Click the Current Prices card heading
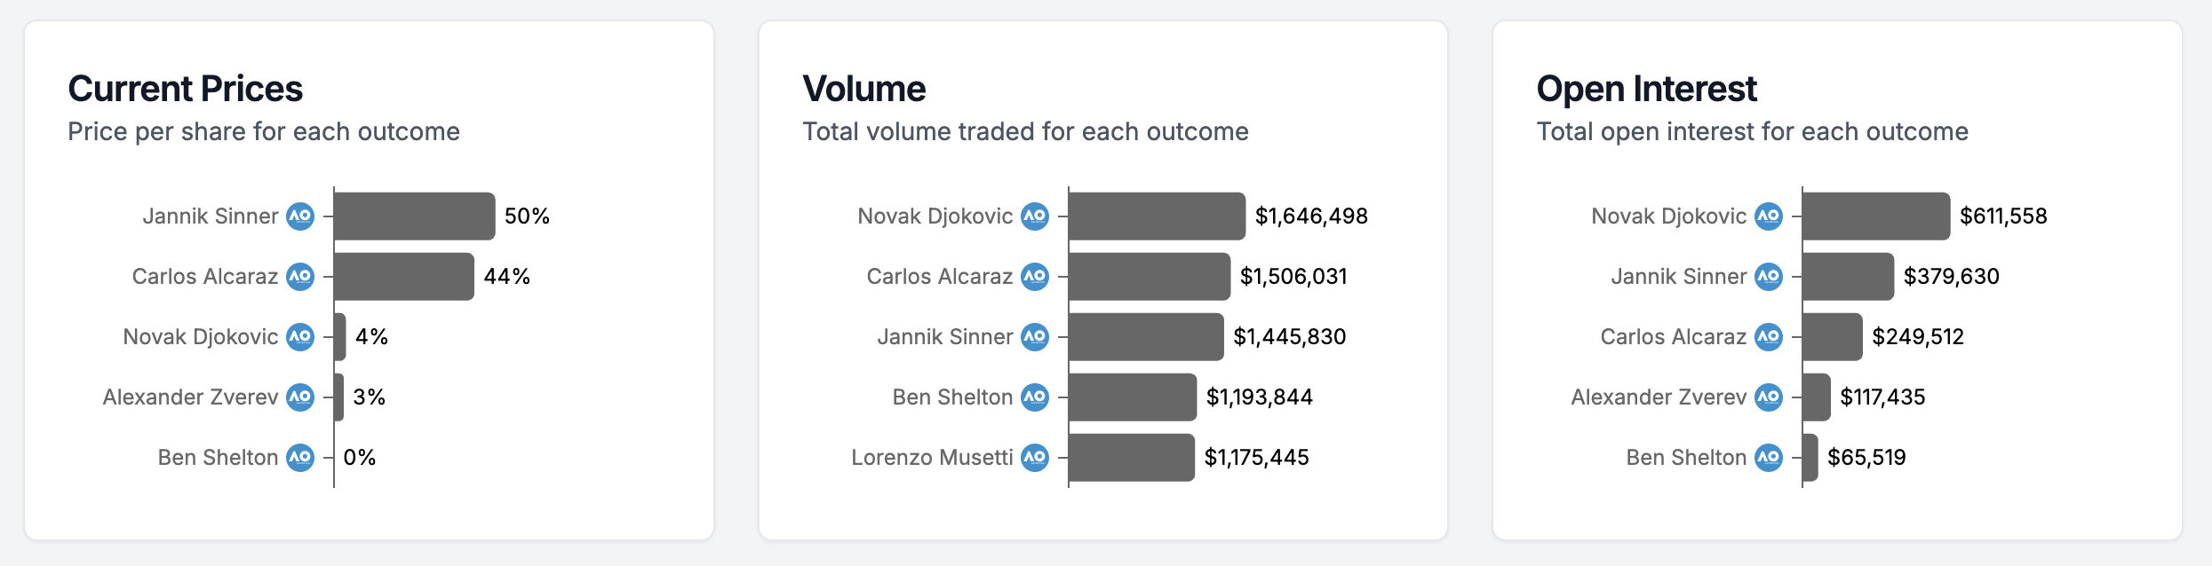Screen dimensions: 2212x566 (186, 89)
